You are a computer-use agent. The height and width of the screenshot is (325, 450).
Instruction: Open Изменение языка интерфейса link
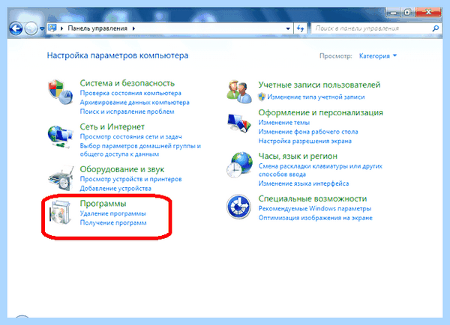pos(304,183)
